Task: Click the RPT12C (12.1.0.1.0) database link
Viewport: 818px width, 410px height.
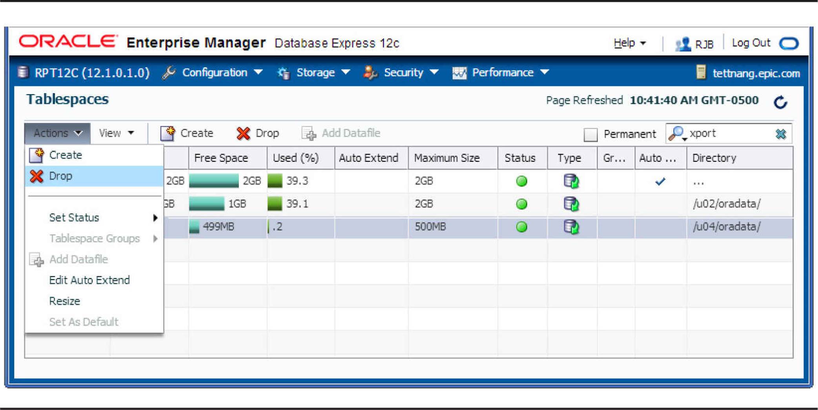Action: [92, 73]
